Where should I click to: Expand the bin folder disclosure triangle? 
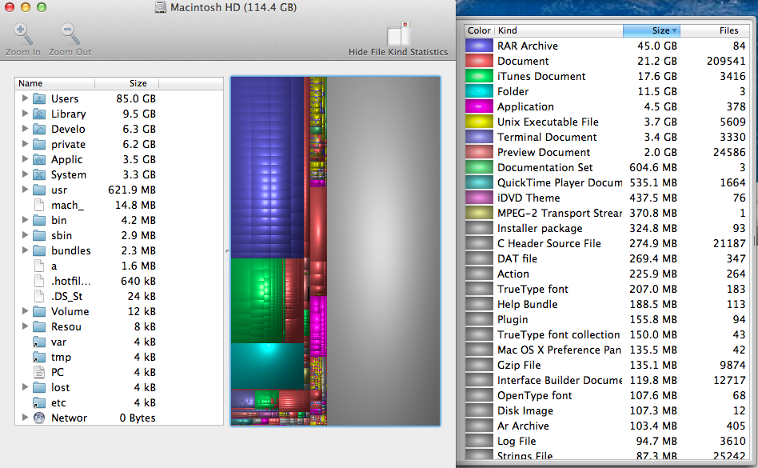click(25, 220)
